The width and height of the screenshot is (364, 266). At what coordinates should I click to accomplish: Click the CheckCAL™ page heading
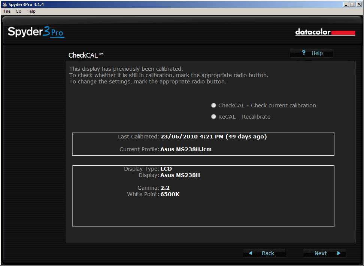86,55
